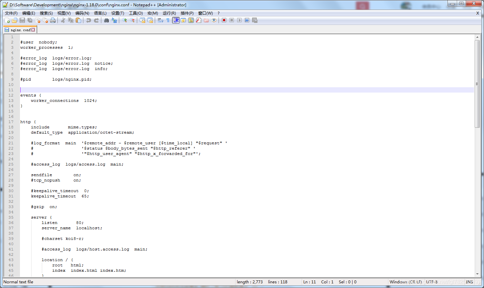Play back recorded macro icon
Image resolution: width=484 pixels, height=288 pixels.
click(x=240, y=20)
